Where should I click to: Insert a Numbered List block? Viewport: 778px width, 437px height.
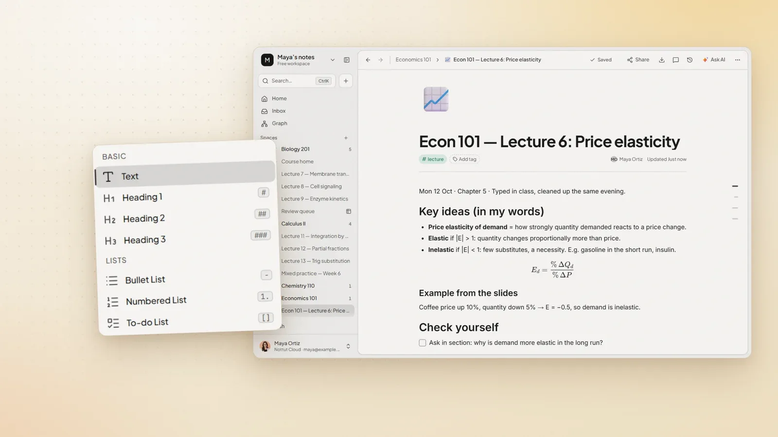click(190, 299)
